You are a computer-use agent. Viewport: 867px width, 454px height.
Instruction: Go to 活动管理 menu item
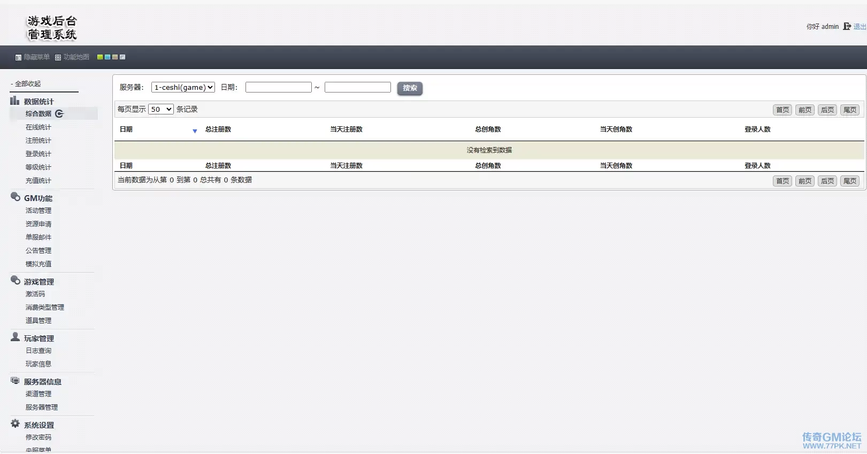click(x=39, y=211)
